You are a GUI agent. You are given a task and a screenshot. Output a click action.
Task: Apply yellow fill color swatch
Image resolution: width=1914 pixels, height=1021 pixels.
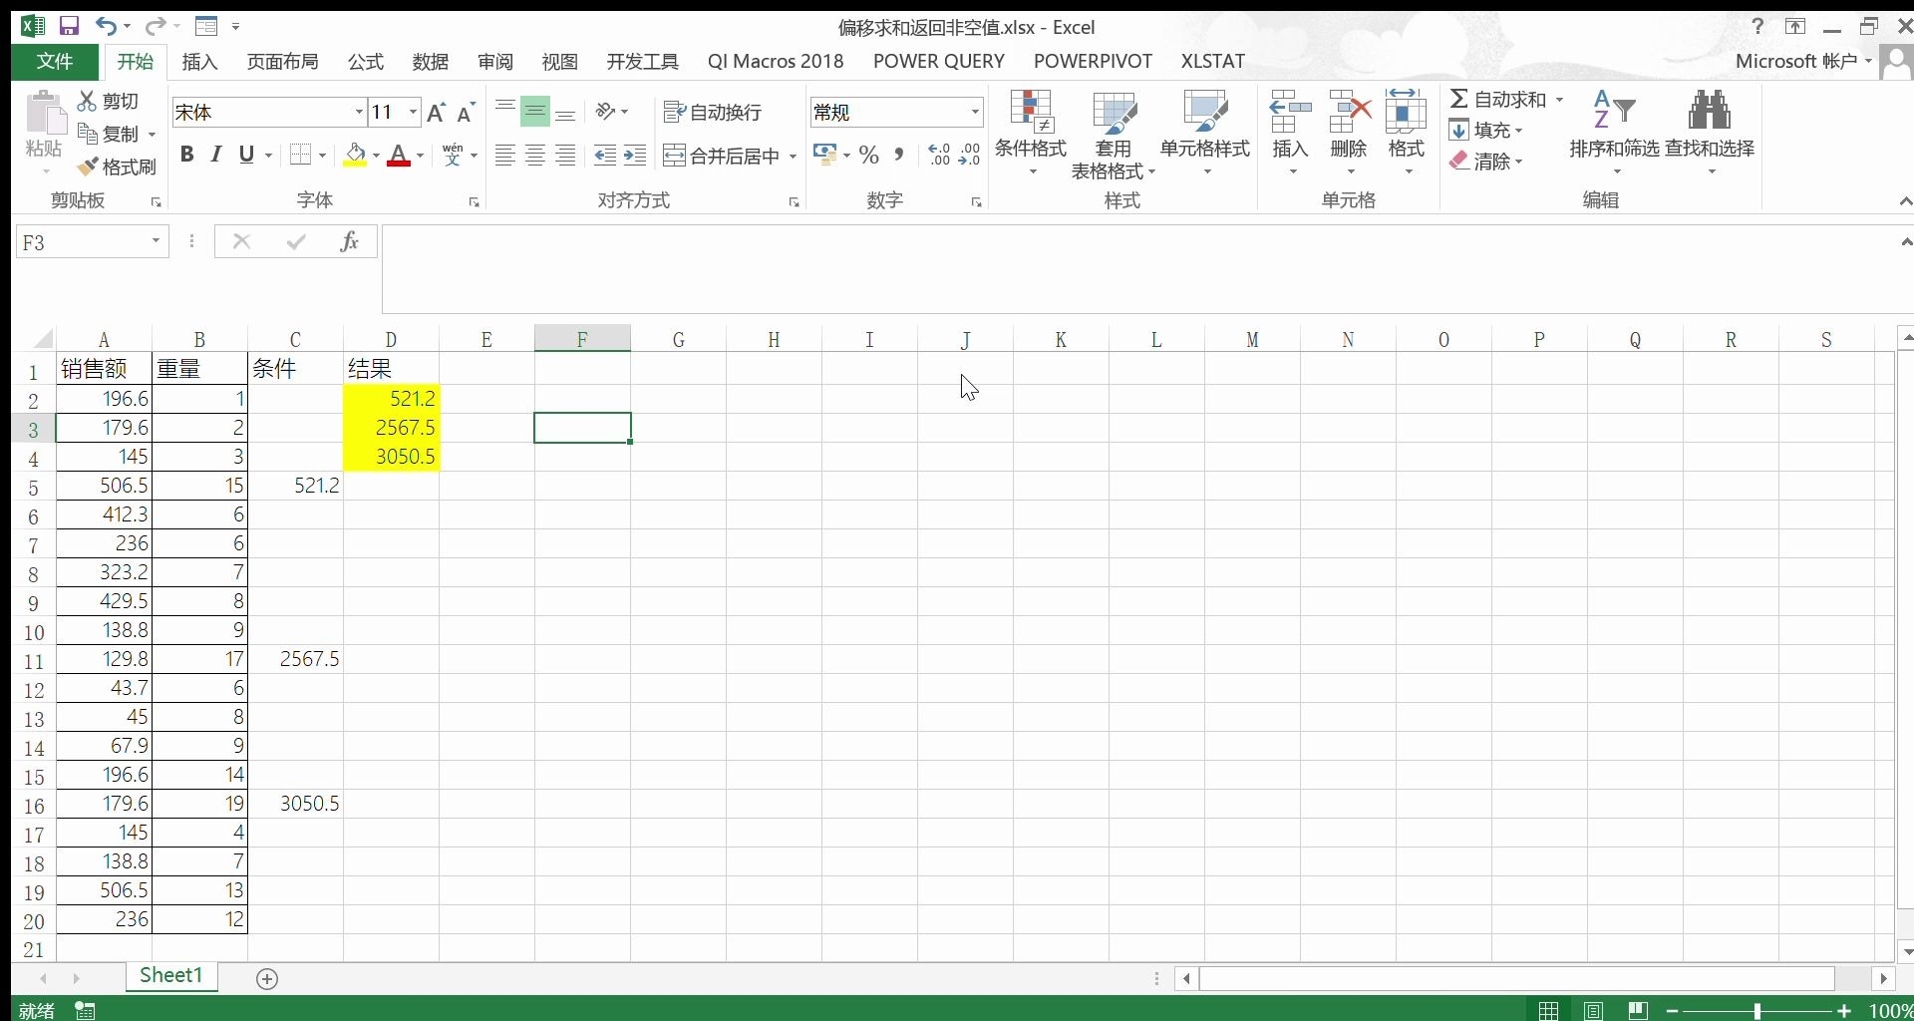click(355, 156)
